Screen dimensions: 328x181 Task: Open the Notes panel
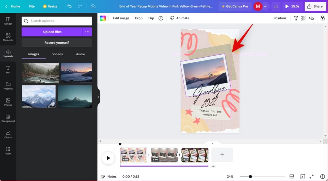tap(109, 177)
